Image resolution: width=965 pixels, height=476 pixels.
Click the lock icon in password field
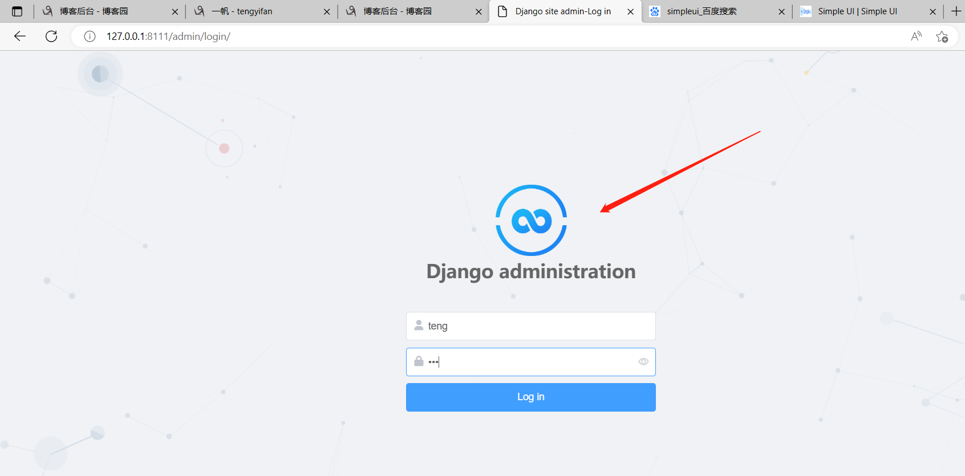point(419,361)
